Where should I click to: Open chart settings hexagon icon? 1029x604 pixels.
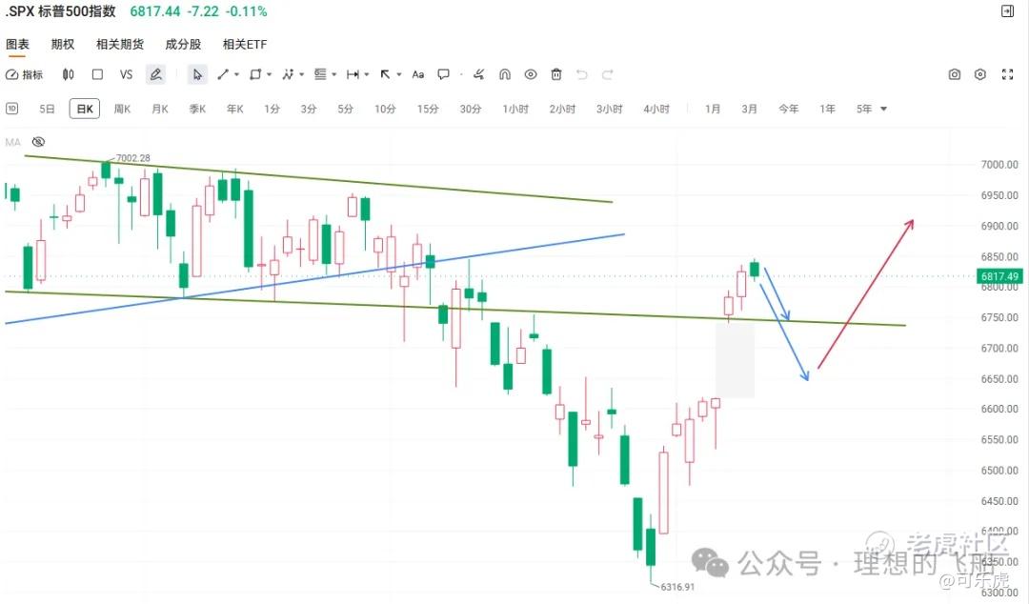[x=979, y=74]
